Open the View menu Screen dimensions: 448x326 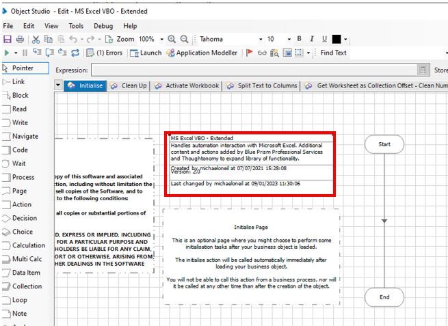(x=51, y=26)
